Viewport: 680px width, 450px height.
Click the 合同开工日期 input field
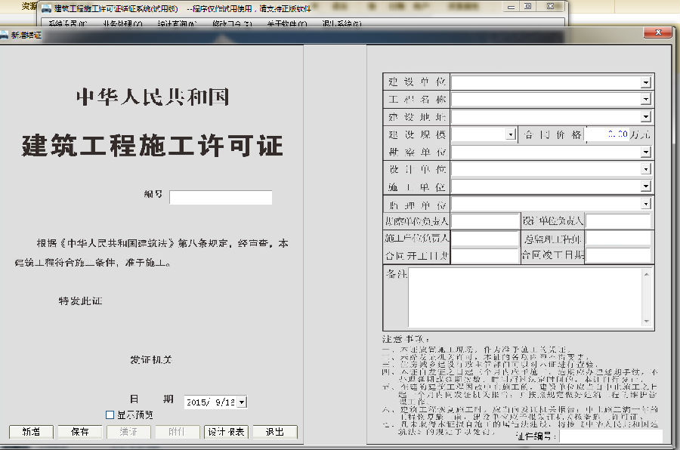click(485, 256)
